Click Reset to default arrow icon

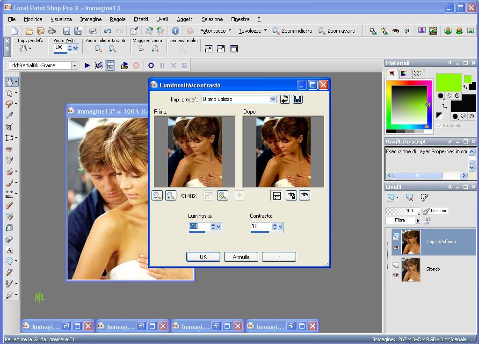tap(285, 99)
